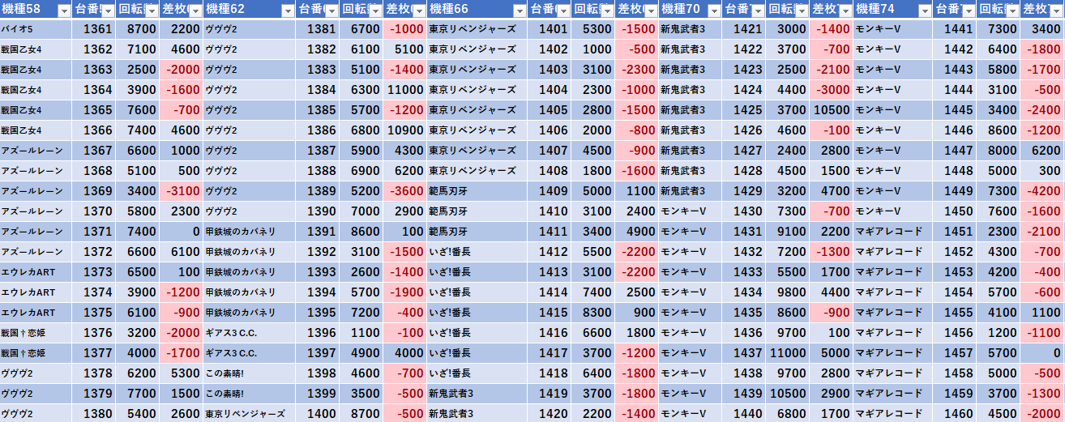Viewport: 1065px width, 422px height.
Task: Select ヴヴヴ2 cell in row 1381
Action: (249, 29)
